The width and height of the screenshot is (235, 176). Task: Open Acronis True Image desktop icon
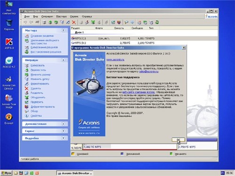pyautogui.click(x=9, y=101)
